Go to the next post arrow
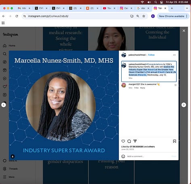The height and width of the screenshot is (184, 191). coord(184,105)
